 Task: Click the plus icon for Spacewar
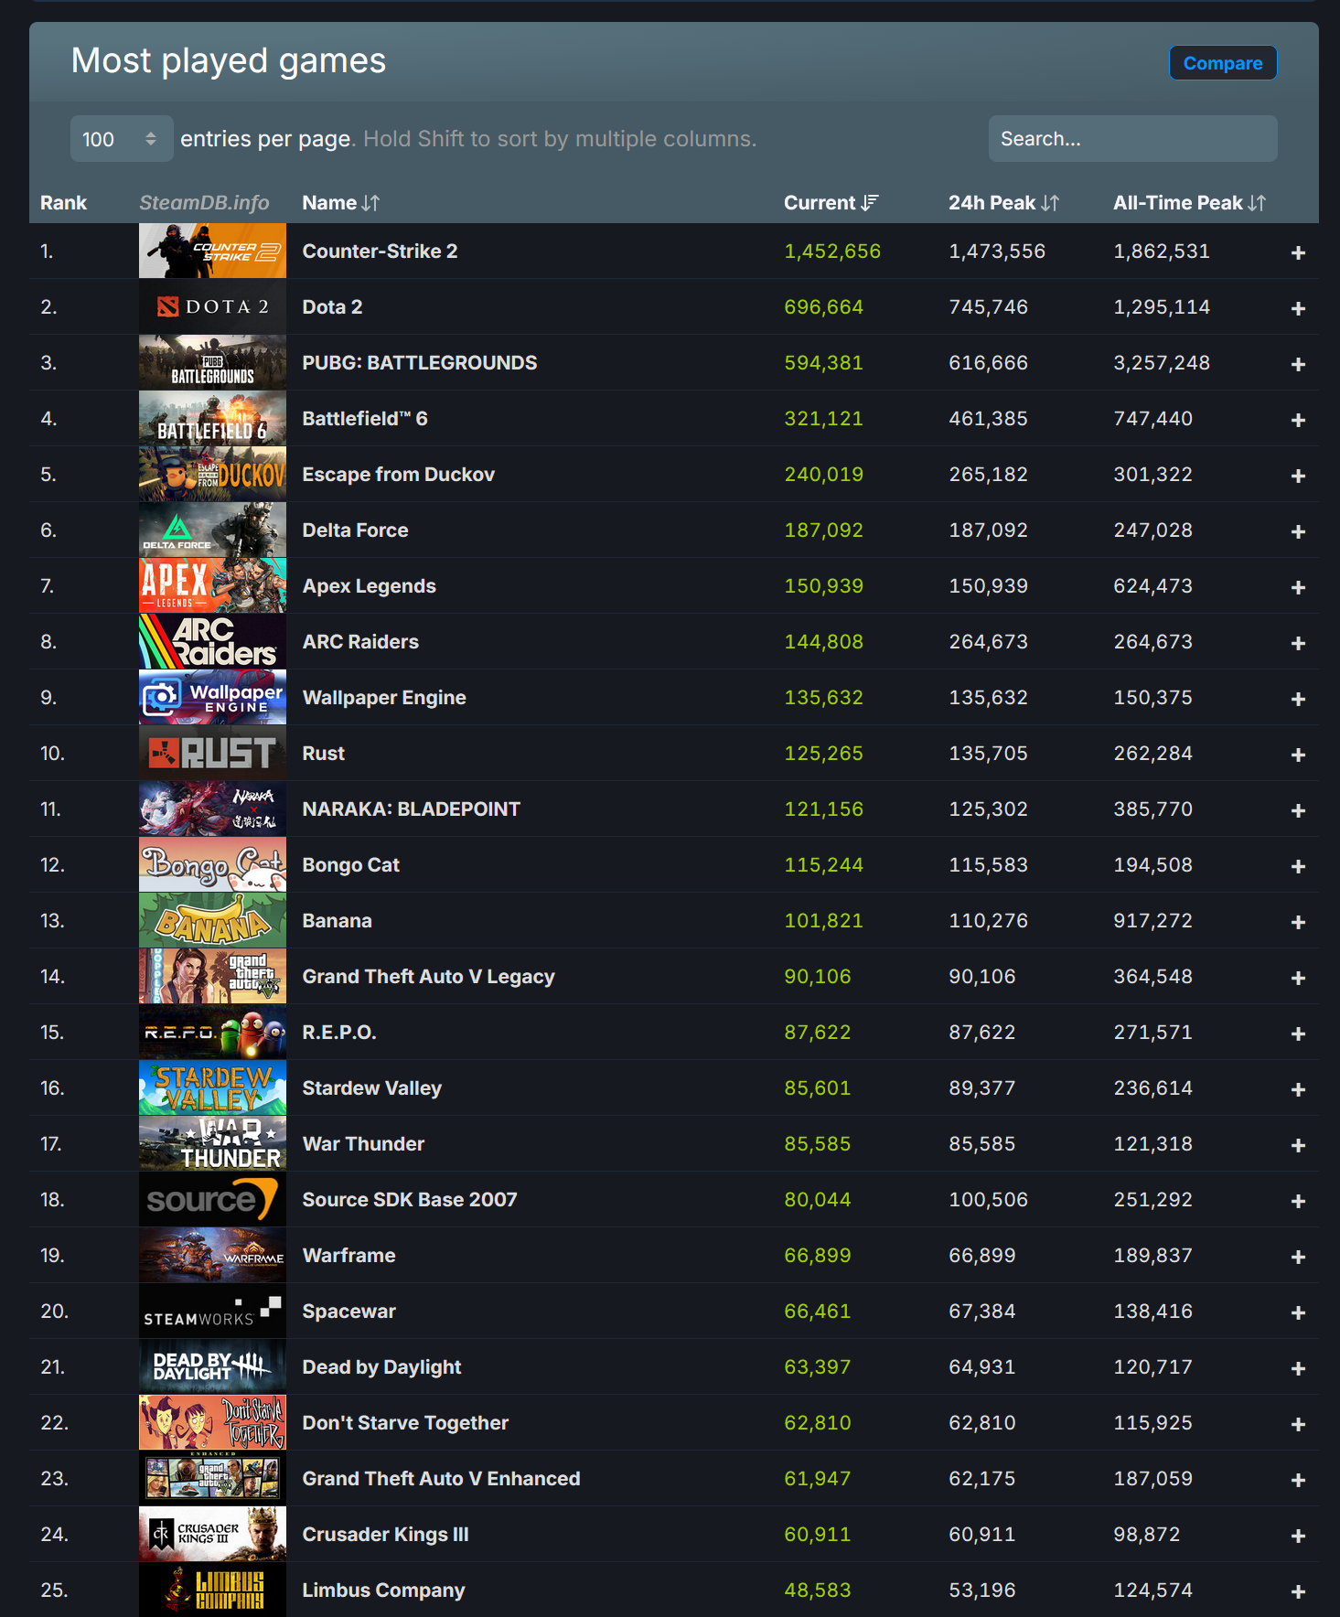pos(1298,1312)
